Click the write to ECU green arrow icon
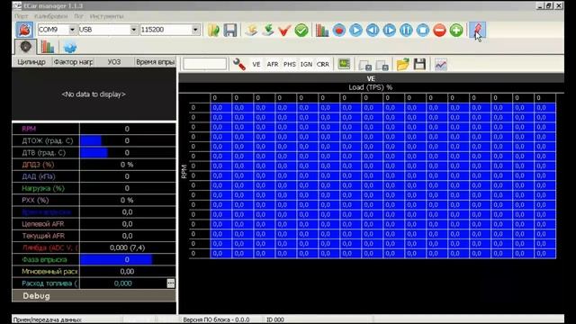This screenshot has height=324, width=576. (268, 30)
